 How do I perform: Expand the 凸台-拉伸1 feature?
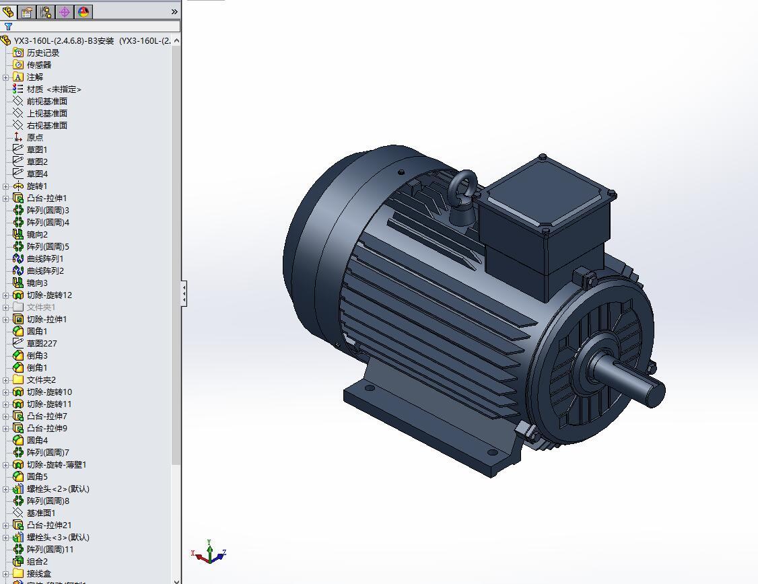5,198
